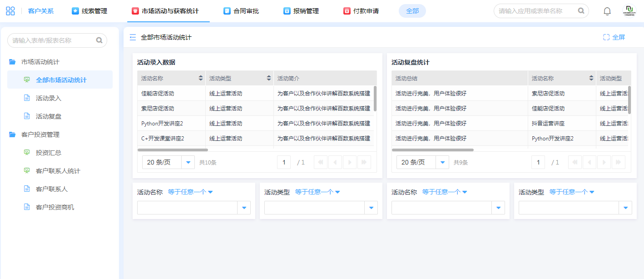The width and height of the screenshot is (644, 279).
Task: Click the search magnifier in the top search box
Action: coord(581,11)
